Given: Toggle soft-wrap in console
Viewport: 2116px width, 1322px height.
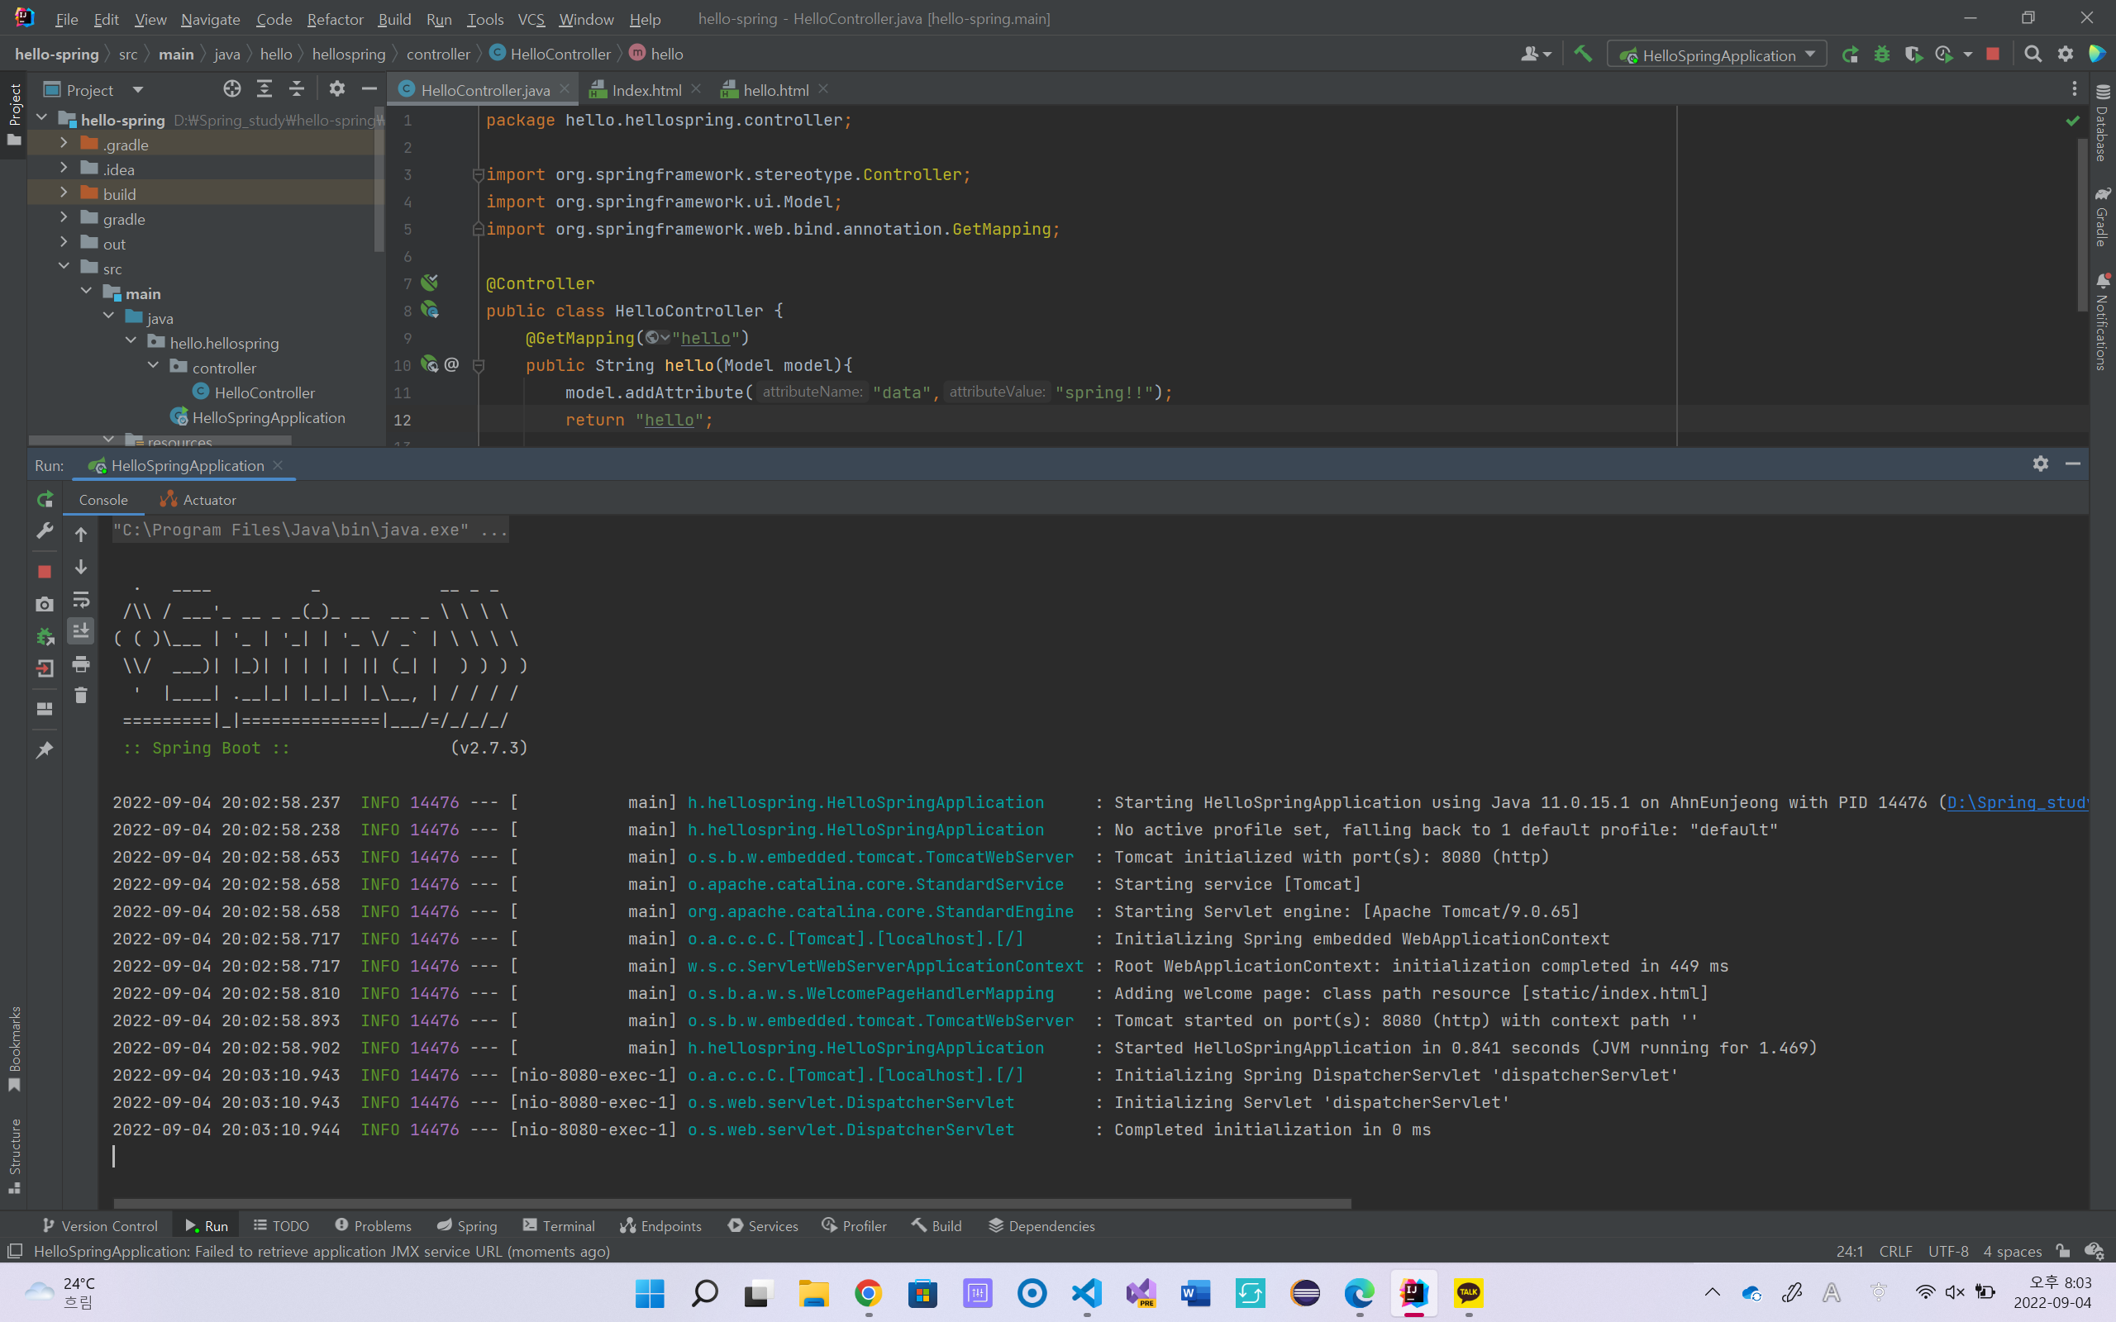Looking at the screenshot, I should coord(80,600).
